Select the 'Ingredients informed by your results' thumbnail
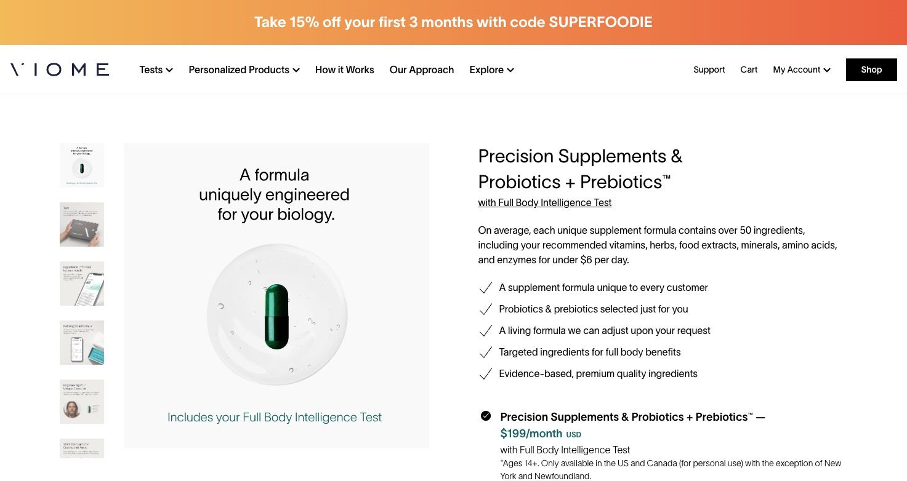 pos(81,283)
